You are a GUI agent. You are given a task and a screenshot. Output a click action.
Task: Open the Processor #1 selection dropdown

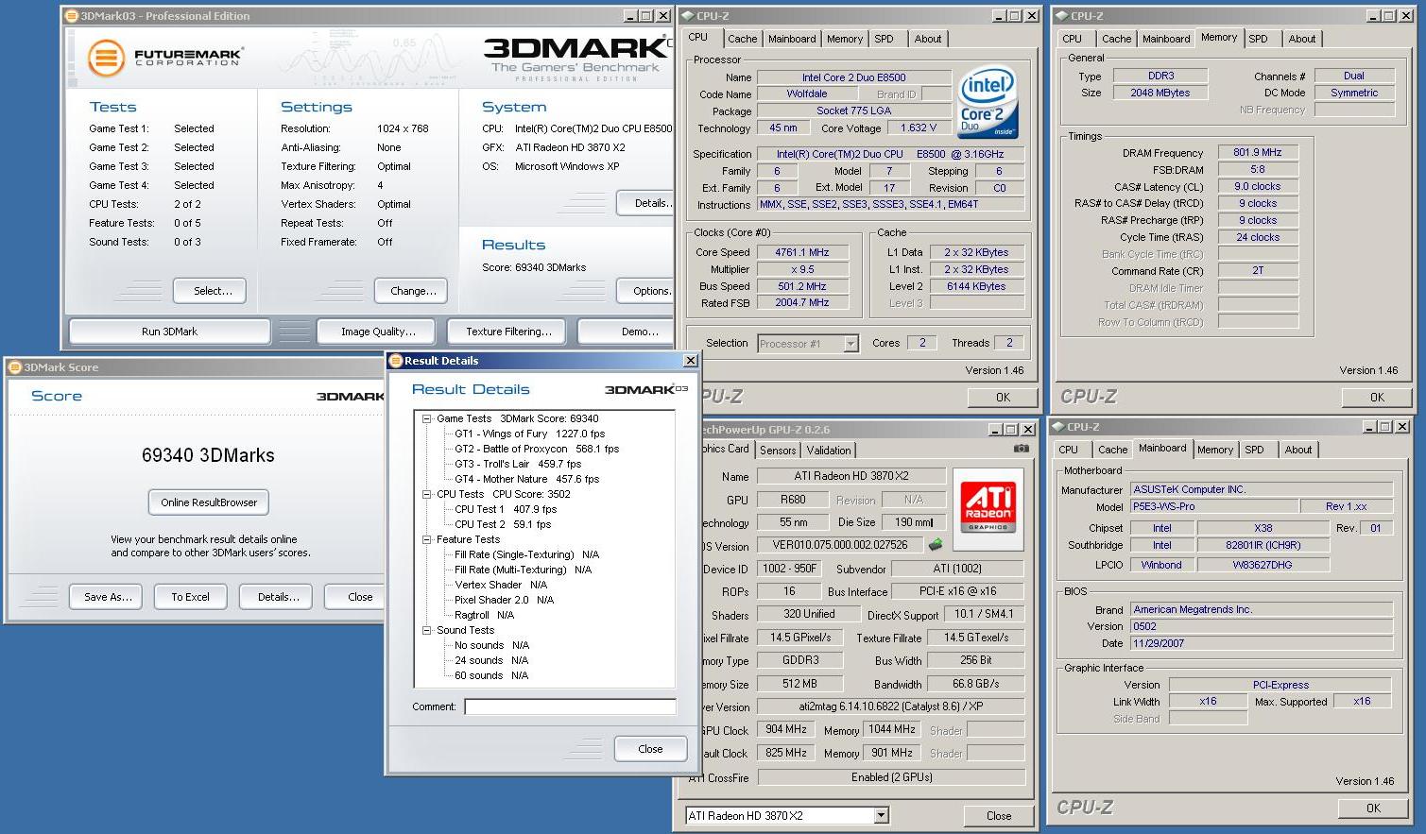pos(850,344)
